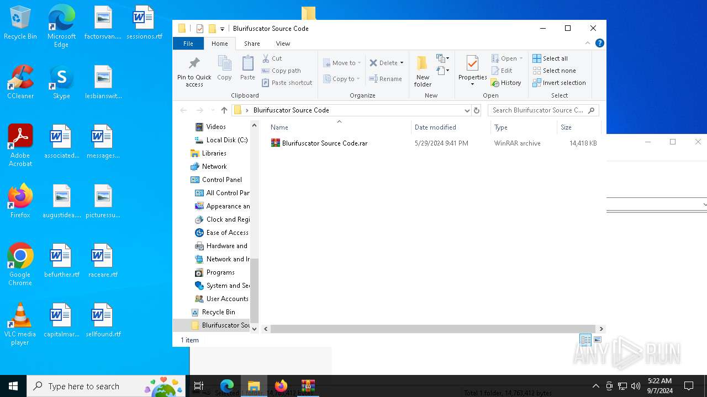The image size is (707, 397).
Task: Open the Copy to dropdown
Action: 341,79
